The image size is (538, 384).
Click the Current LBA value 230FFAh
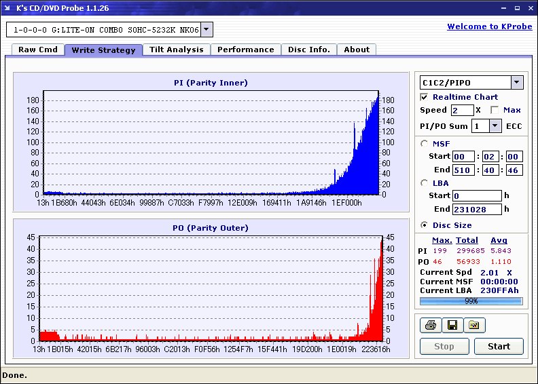[x=499, y=290]
